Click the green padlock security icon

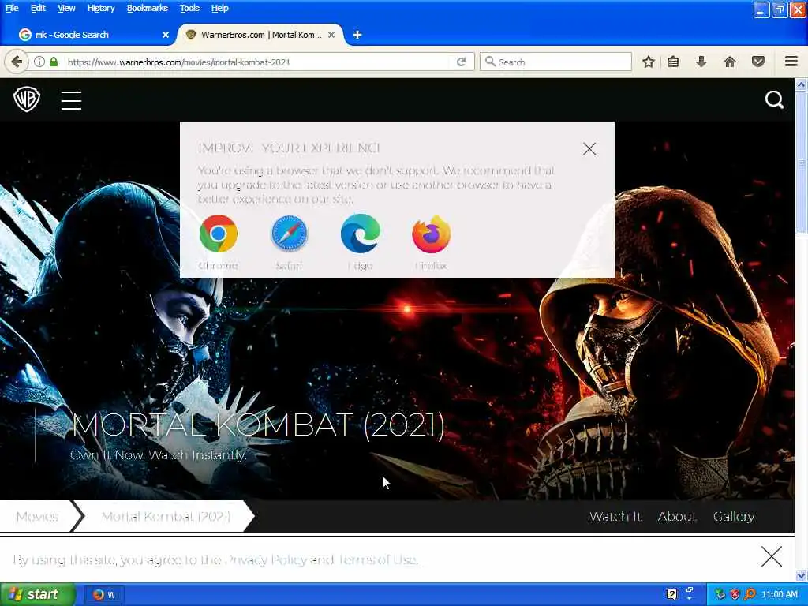tap(54, 62)
